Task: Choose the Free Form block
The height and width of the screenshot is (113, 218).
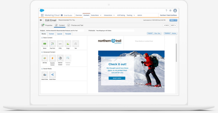Action: tap(52, 44)
